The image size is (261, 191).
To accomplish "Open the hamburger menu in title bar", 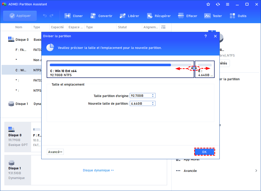I will [228, 4].
